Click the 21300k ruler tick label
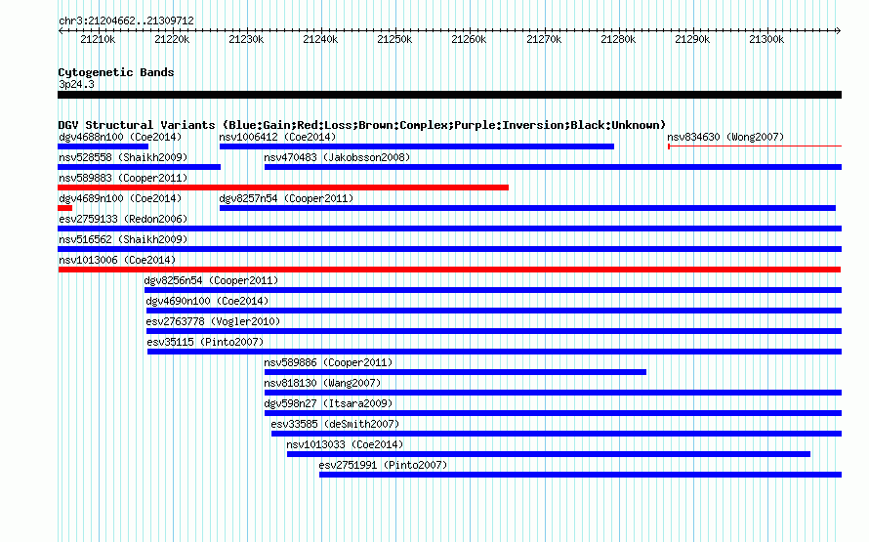869x542 pixels. (767, 39)
